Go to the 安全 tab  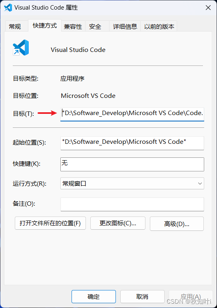click(97, 26)
